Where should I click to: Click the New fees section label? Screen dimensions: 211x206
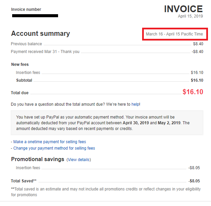[x=20, y=65]
